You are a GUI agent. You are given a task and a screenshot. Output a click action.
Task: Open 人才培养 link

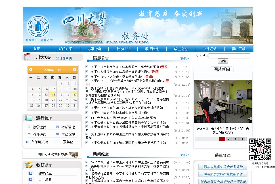click(45, 179)
